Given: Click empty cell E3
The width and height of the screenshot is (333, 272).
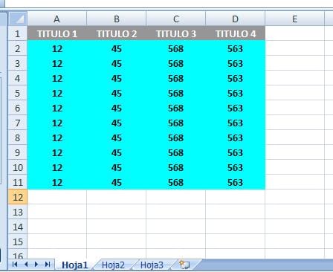Looking at the screenshot, I should pyautogui.click(x=294, y=63).
